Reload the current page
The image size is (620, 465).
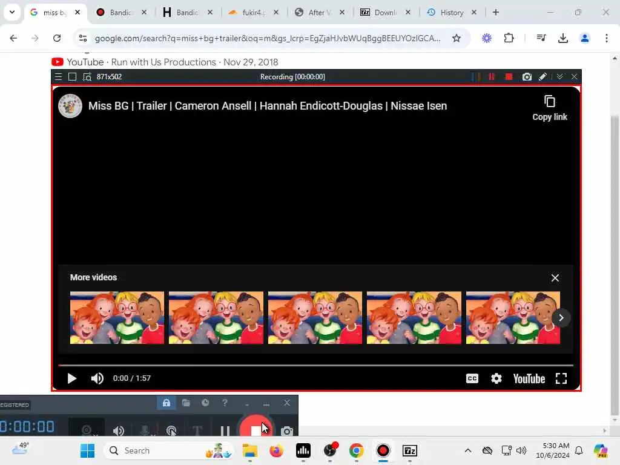click(x=57, y=38)
